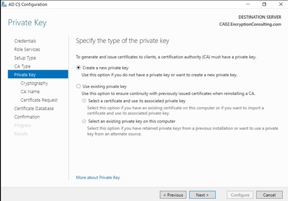Choose Use existing private key option

pyautogui.click(x=79, y=86)
